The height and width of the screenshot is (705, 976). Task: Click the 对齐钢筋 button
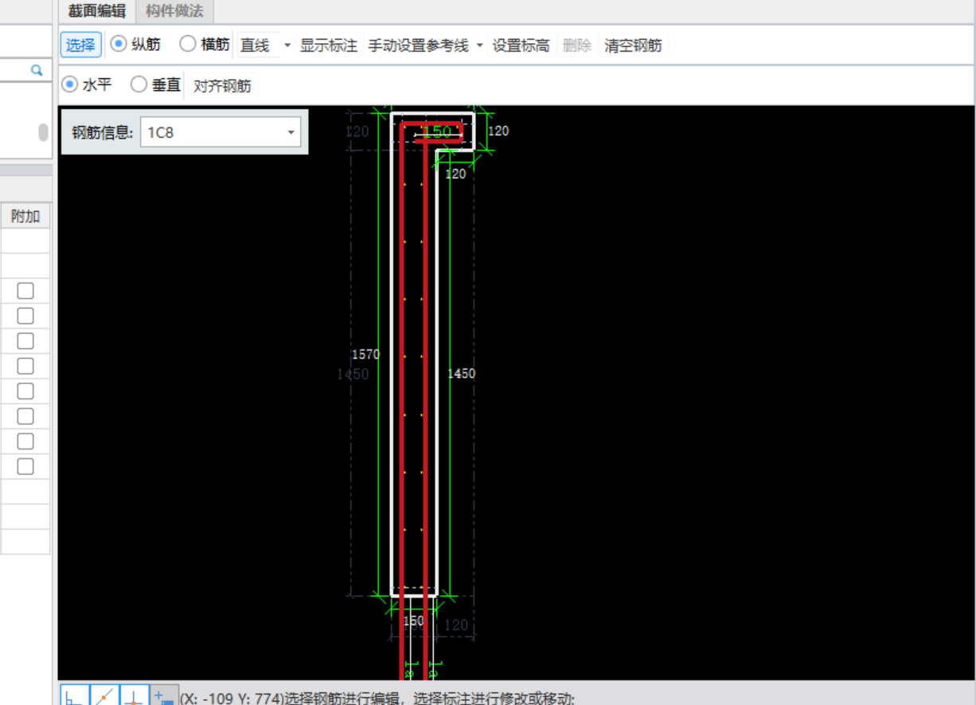222,85
